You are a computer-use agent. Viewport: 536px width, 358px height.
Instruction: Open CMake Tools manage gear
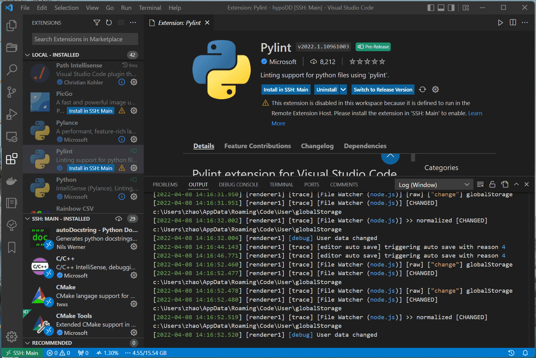tap(134, 332)
